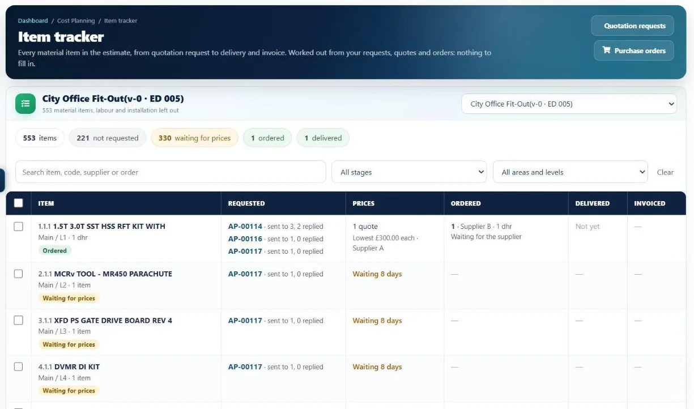Viewport: 694px width, 409px height.
Task: Tick the select-all checkbox in table header
Action: pyautogui.click(x=19, y=203)
